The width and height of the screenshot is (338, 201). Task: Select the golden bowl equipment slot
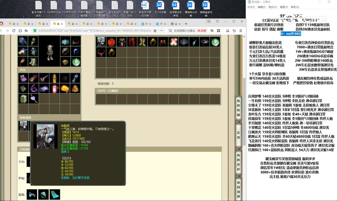[x=65, y=62]
